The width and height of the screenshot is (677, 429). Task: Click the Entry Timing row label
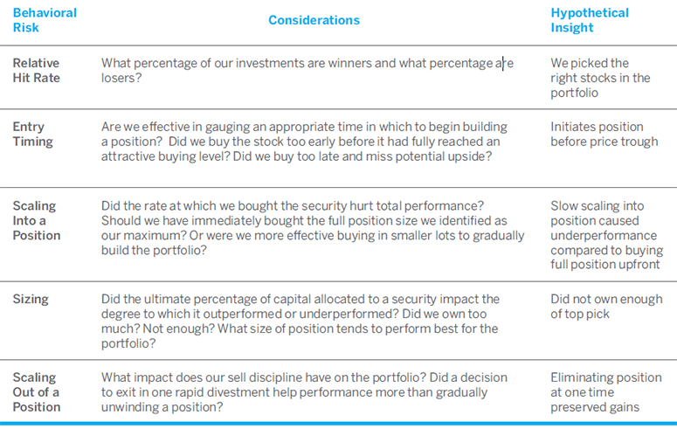33,134
